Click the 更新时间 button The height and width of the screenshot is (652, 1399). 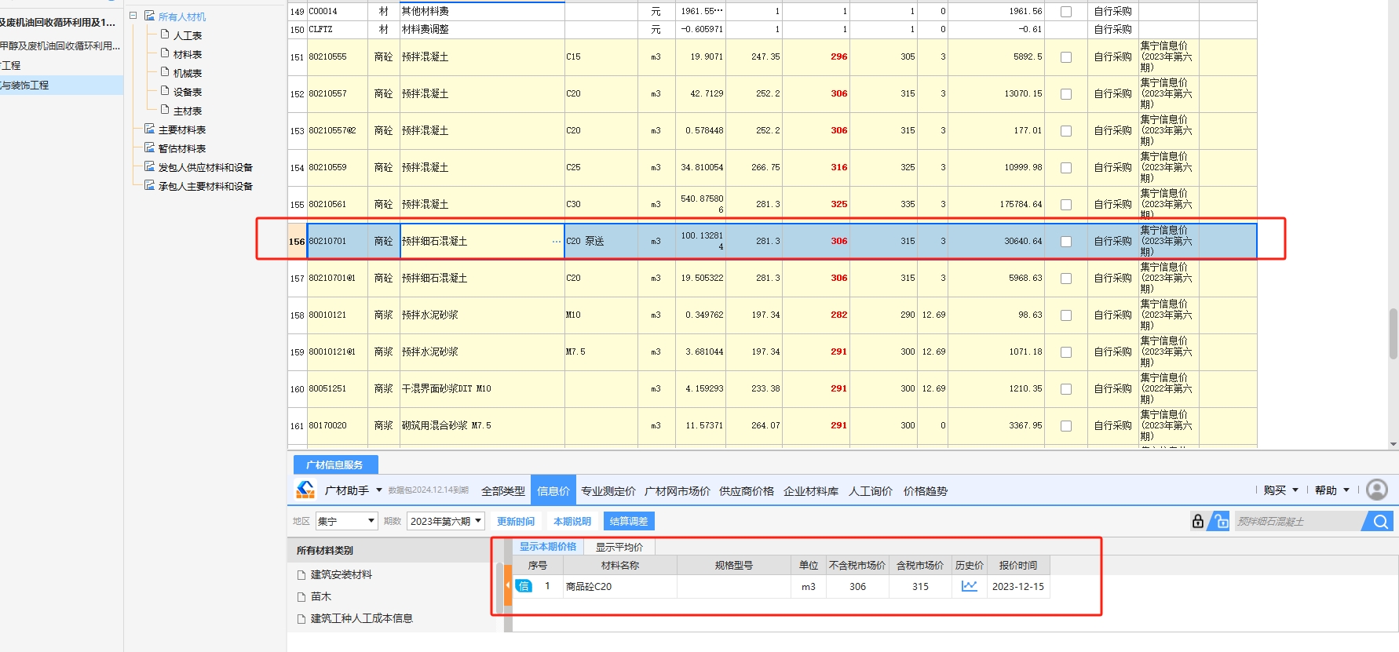[516, 521]
